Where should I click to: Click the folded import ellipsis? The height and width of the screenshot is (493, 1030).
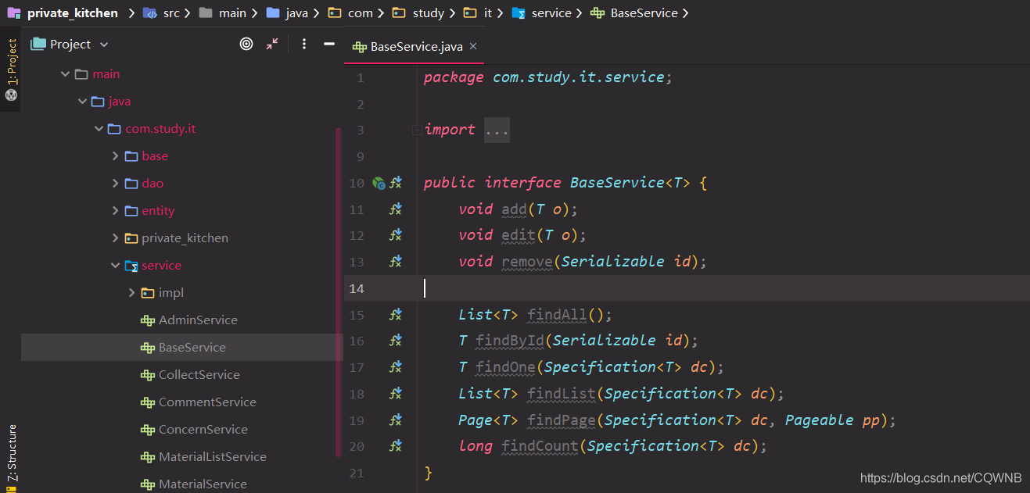click(x=497, y=130)
